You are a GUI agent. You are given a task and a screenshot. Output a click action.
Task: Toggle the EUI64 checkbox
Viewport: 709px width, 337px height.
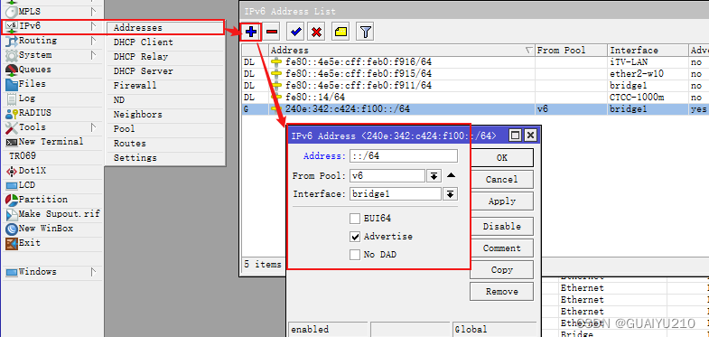[355, 219]
